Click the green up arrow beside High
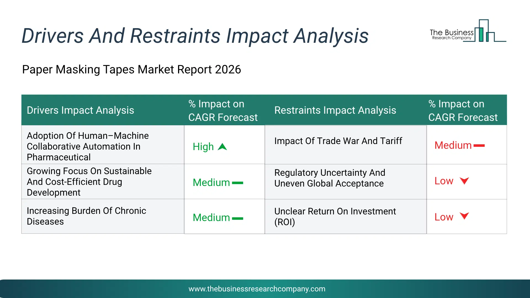Viewport: 530px width, 298px height. pyautogui.click(x=222, y=147)
